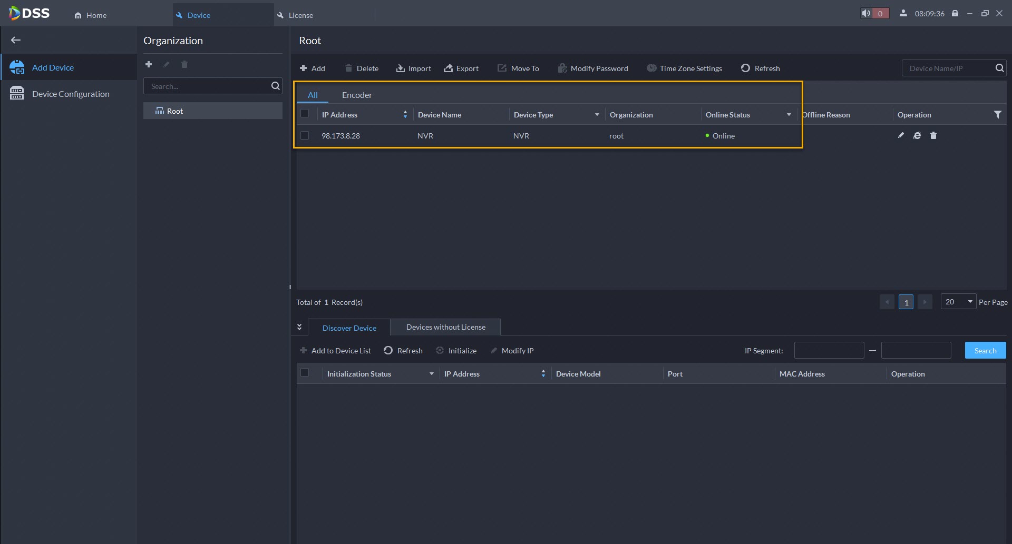1012x544 pixels.
Task: Click the alarm speaker icon in title bar
Action: 866,14
